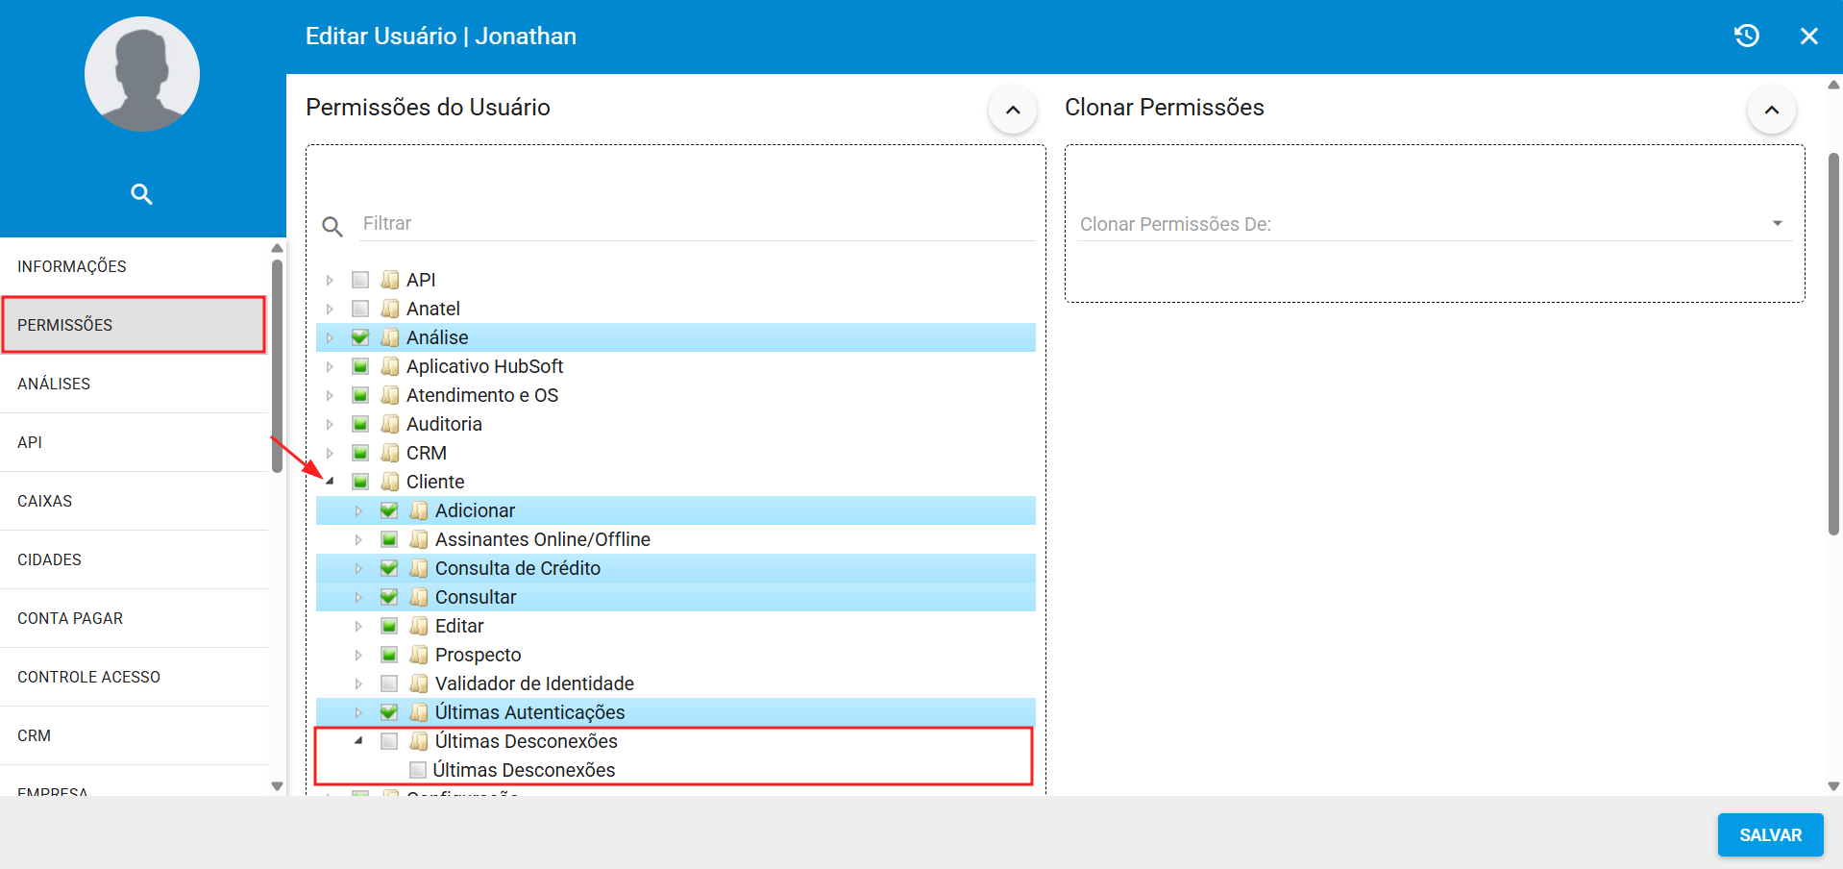Collapse the Cliente tree node

pos(331,482)
